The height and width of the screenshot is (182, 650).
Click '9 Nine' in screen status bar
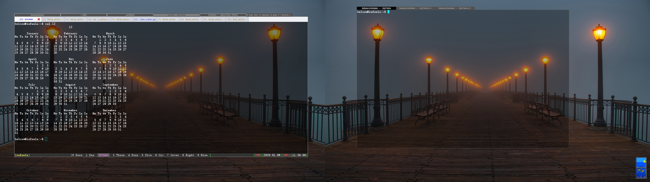pyautogui.click(x=202, y=155)
